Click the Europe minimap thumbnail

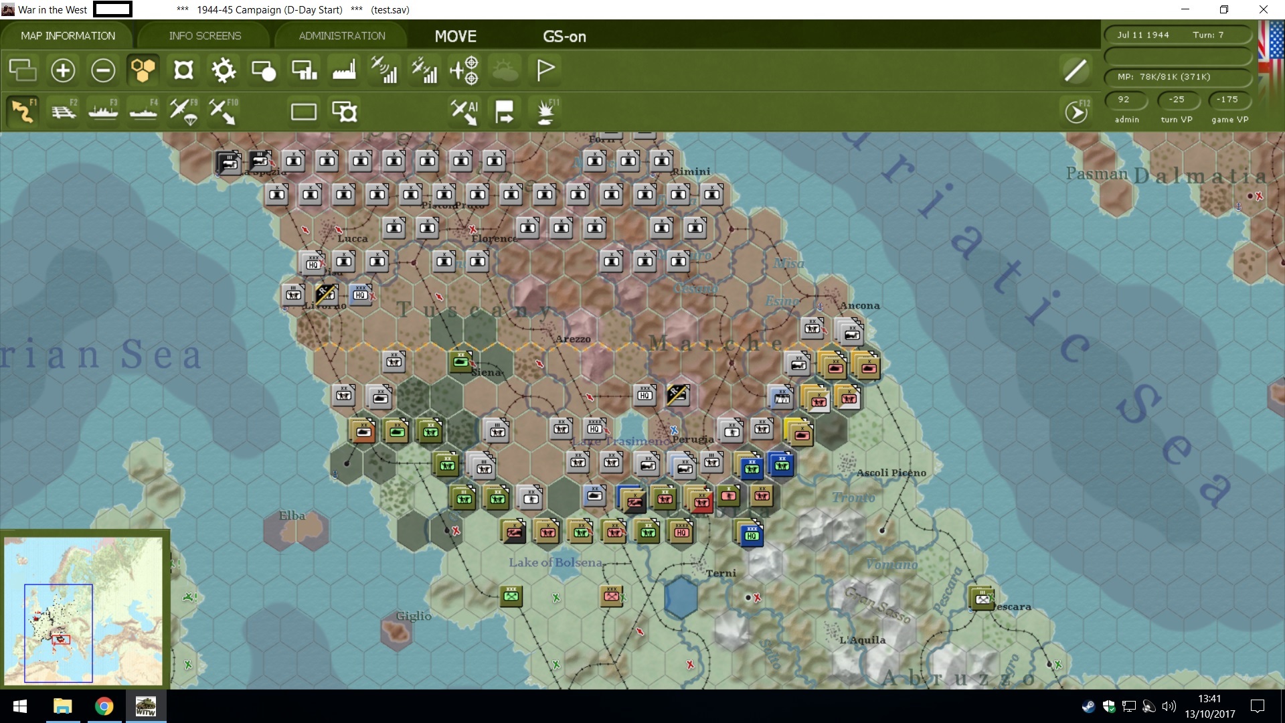pos(84,611)
